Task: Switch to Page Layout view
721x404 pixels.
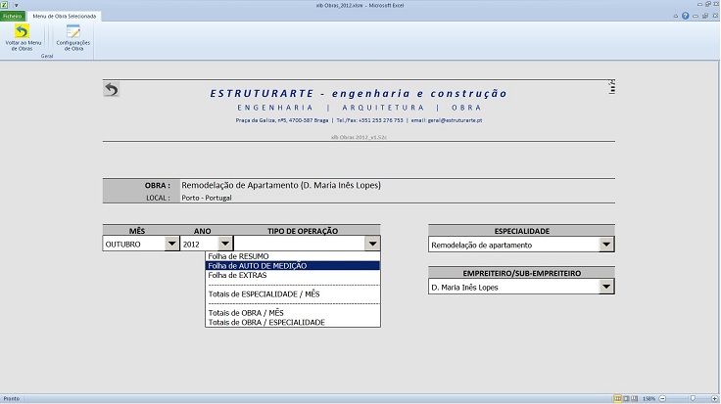Action: tap(626, 398)
